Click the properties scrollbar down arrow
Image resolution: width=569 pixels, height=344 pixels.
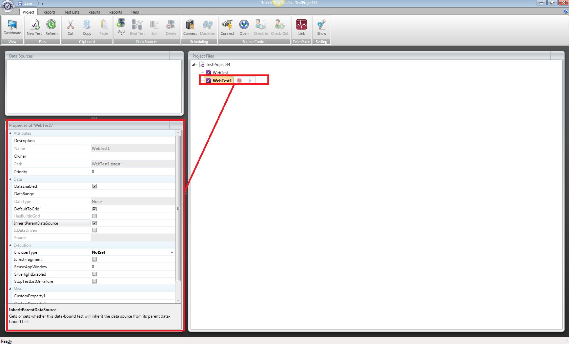(178, 300)
